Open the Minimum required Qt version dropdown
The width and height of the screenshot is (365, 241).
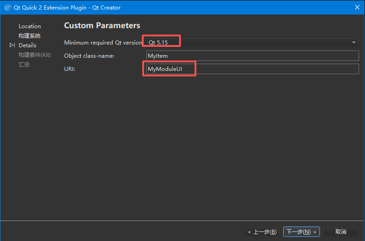point(253,42)
